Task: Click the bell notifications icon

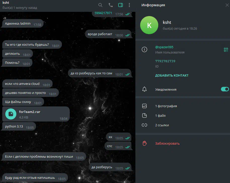Action: (144, 89)
